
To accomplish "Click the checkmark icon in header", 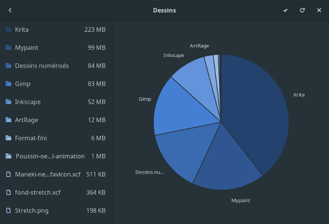I will [x=286, y=10].
